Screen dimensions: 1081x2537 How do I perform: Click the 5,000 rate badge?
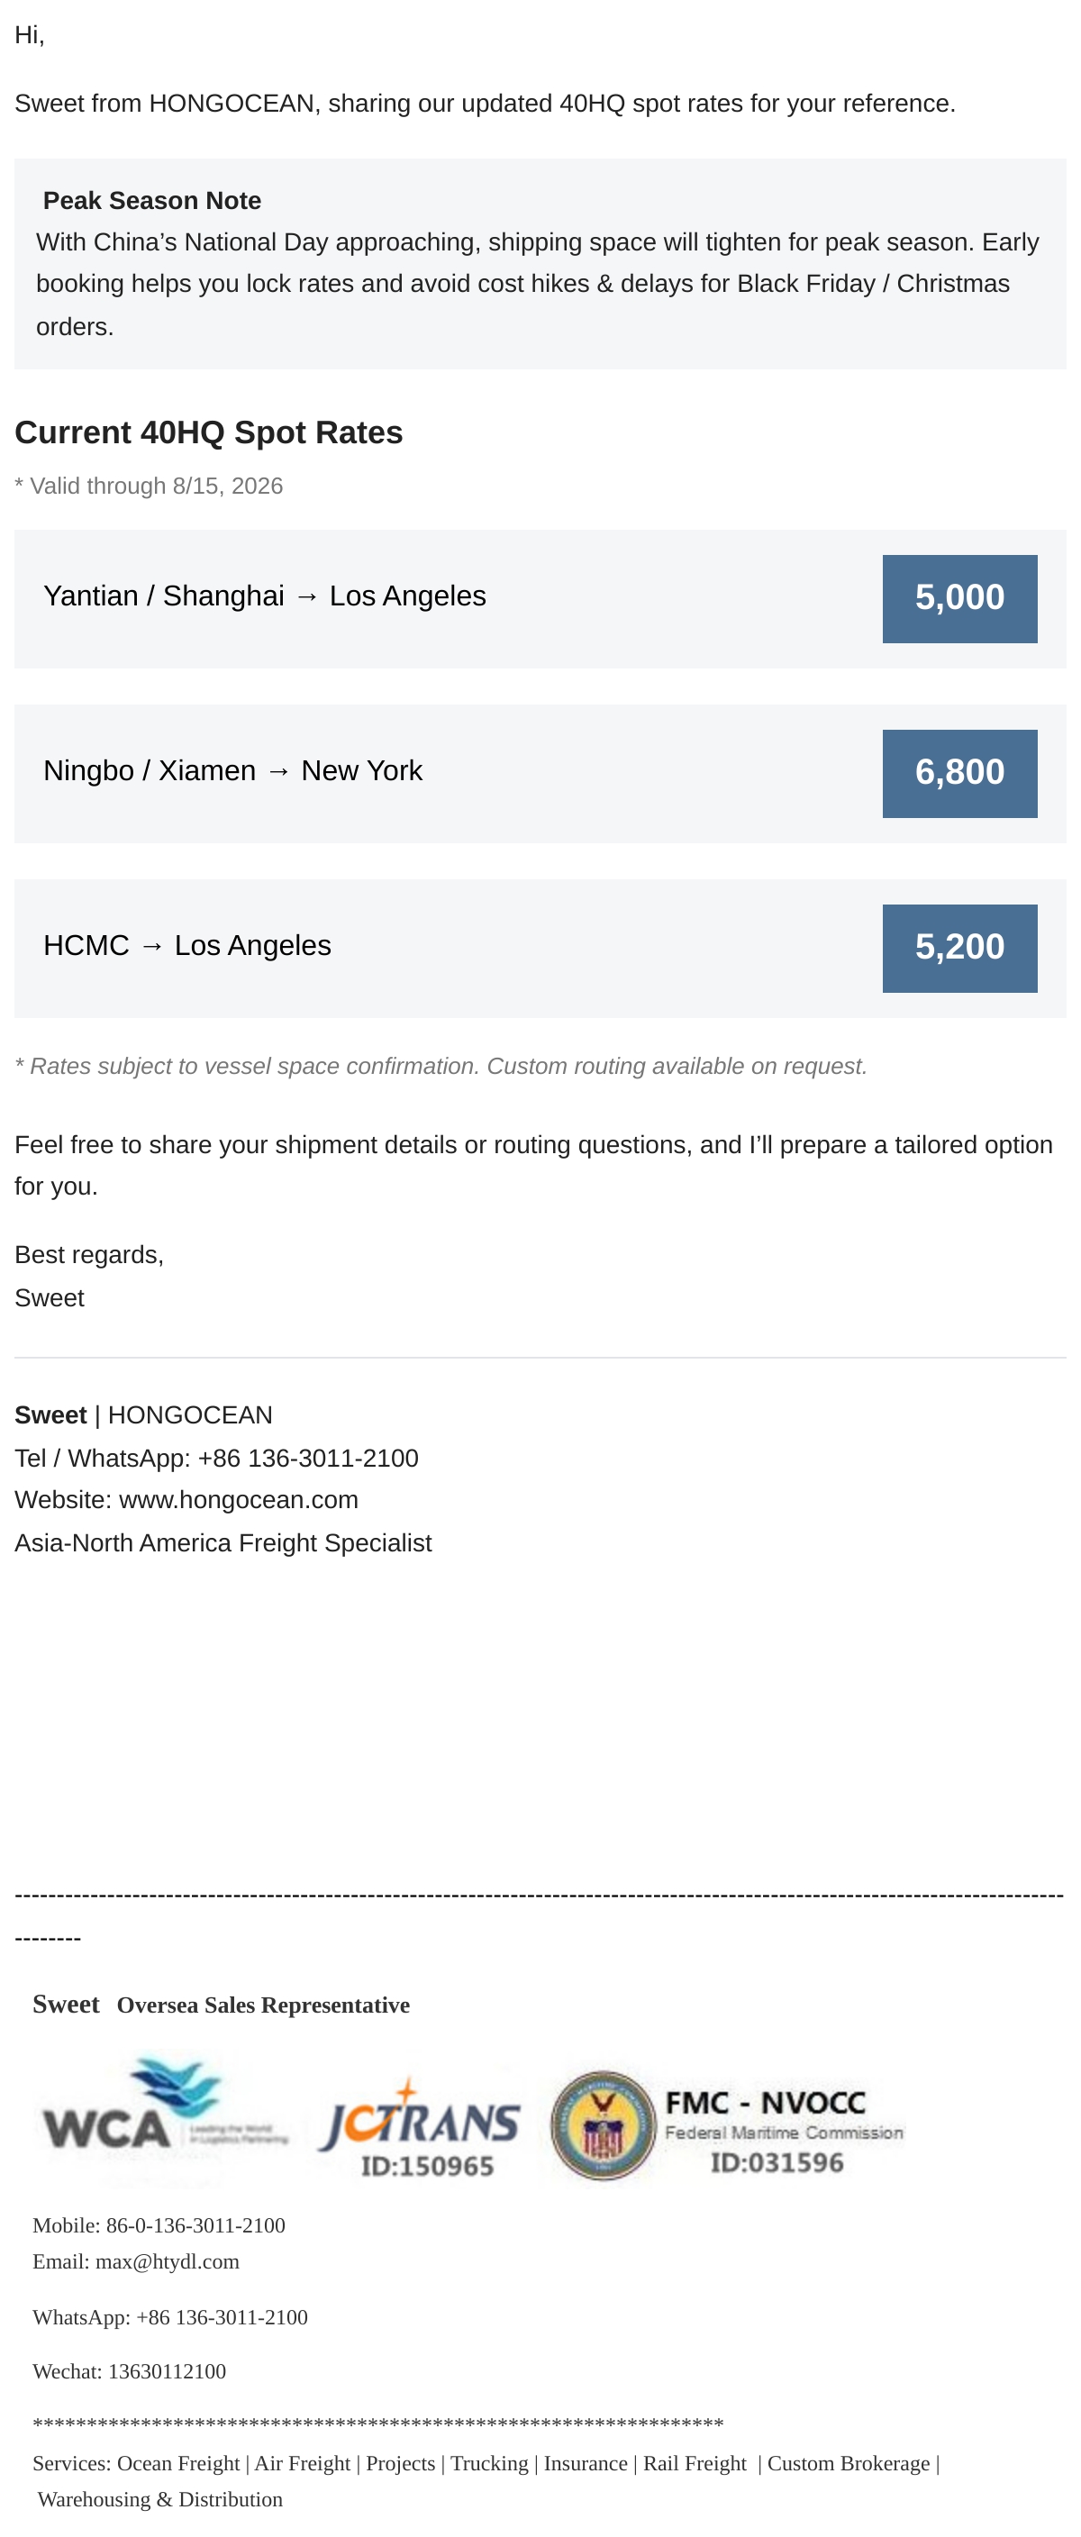click(960, 598)
